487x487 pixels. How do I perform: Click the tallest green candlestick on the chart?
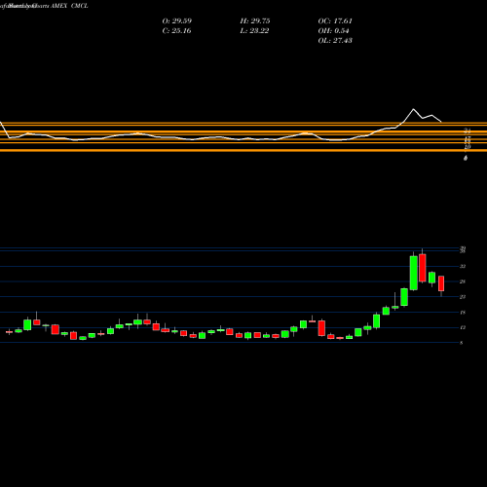pos(414,273)
